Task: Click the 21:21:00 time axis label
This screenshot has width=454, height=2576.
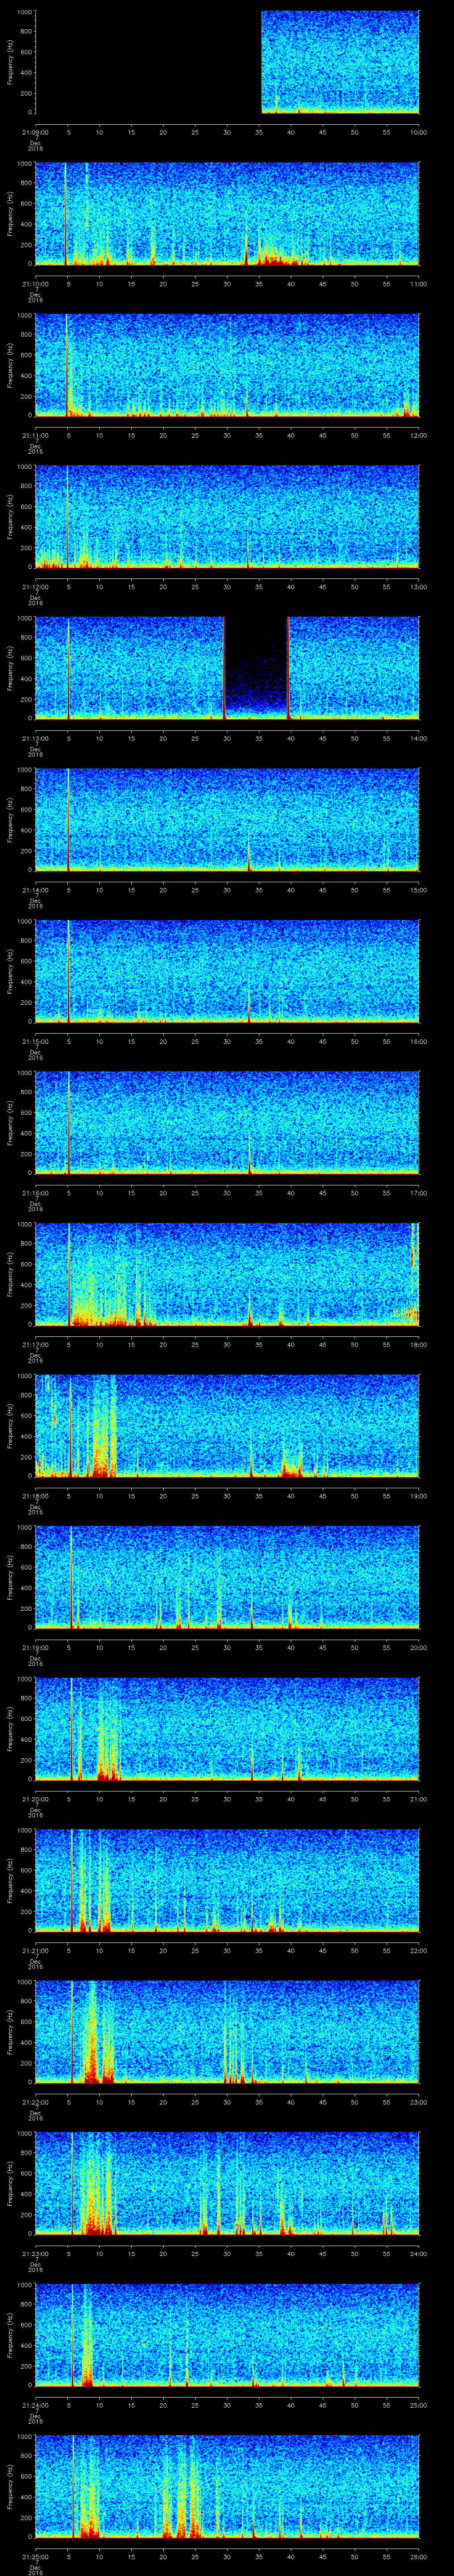Action: pyautogui.click(x=35, y=1950)
